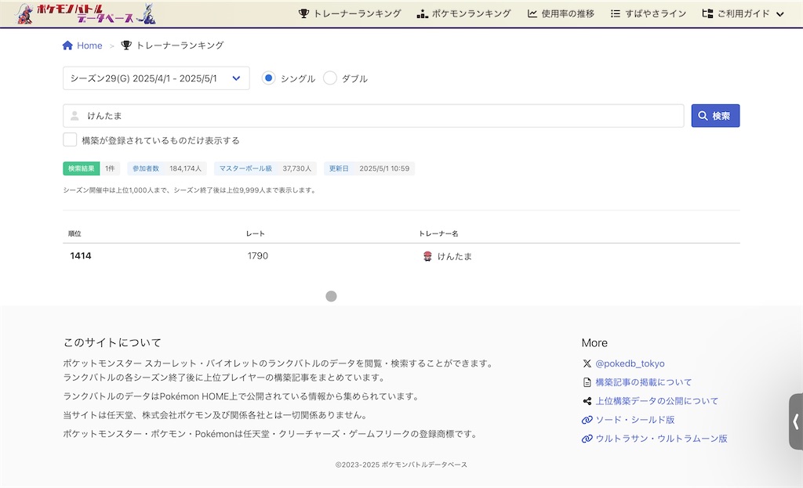The width and height of the screenshot is (803, 488).
Task: Click the このサイトについて footer heading
Action: click(112, 343)
